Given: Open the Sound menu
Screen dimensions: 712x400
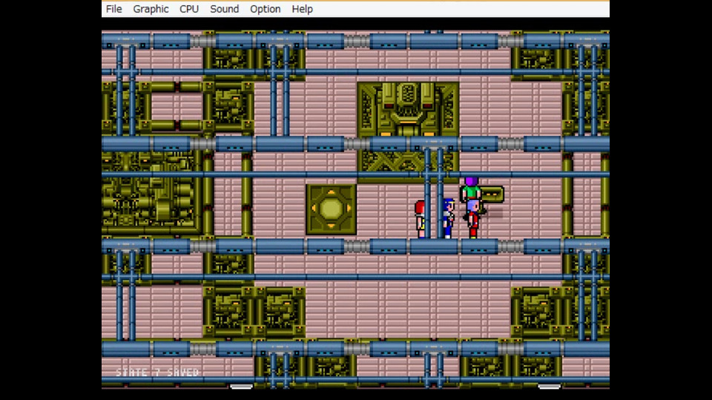Looking at the screenshot, I should coord(224,9).
